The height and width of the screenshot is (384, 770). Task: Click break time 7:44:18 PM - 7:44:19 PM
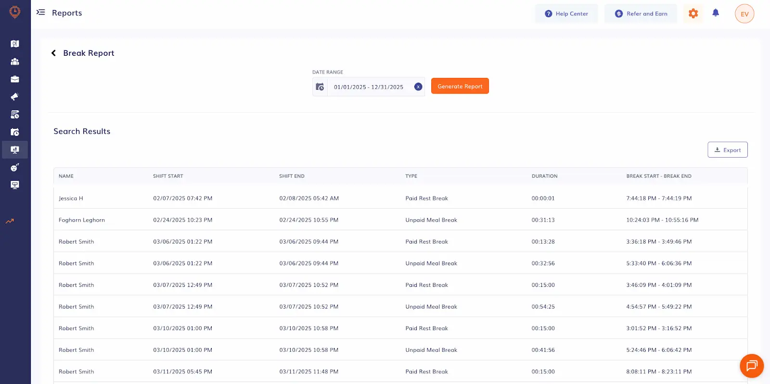click(659, 198)
